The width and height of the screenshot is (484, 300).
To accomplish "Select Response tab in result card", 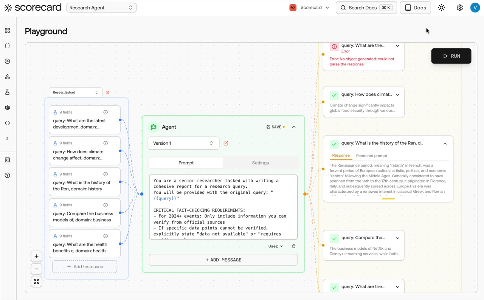I will tap(341, 156).
